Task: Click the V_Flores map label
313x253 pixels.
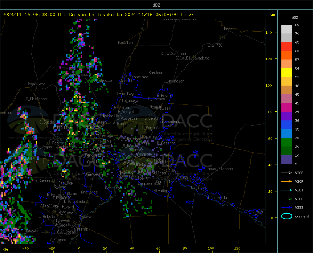Action: pos(58,240)
